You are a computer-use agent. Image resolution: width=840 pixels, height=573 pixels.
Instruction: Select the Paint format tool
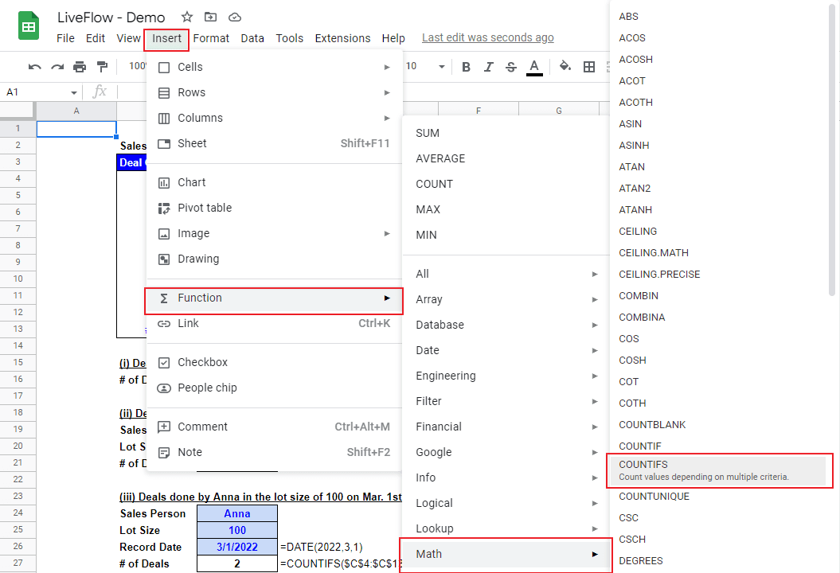[x=101, y=67]
